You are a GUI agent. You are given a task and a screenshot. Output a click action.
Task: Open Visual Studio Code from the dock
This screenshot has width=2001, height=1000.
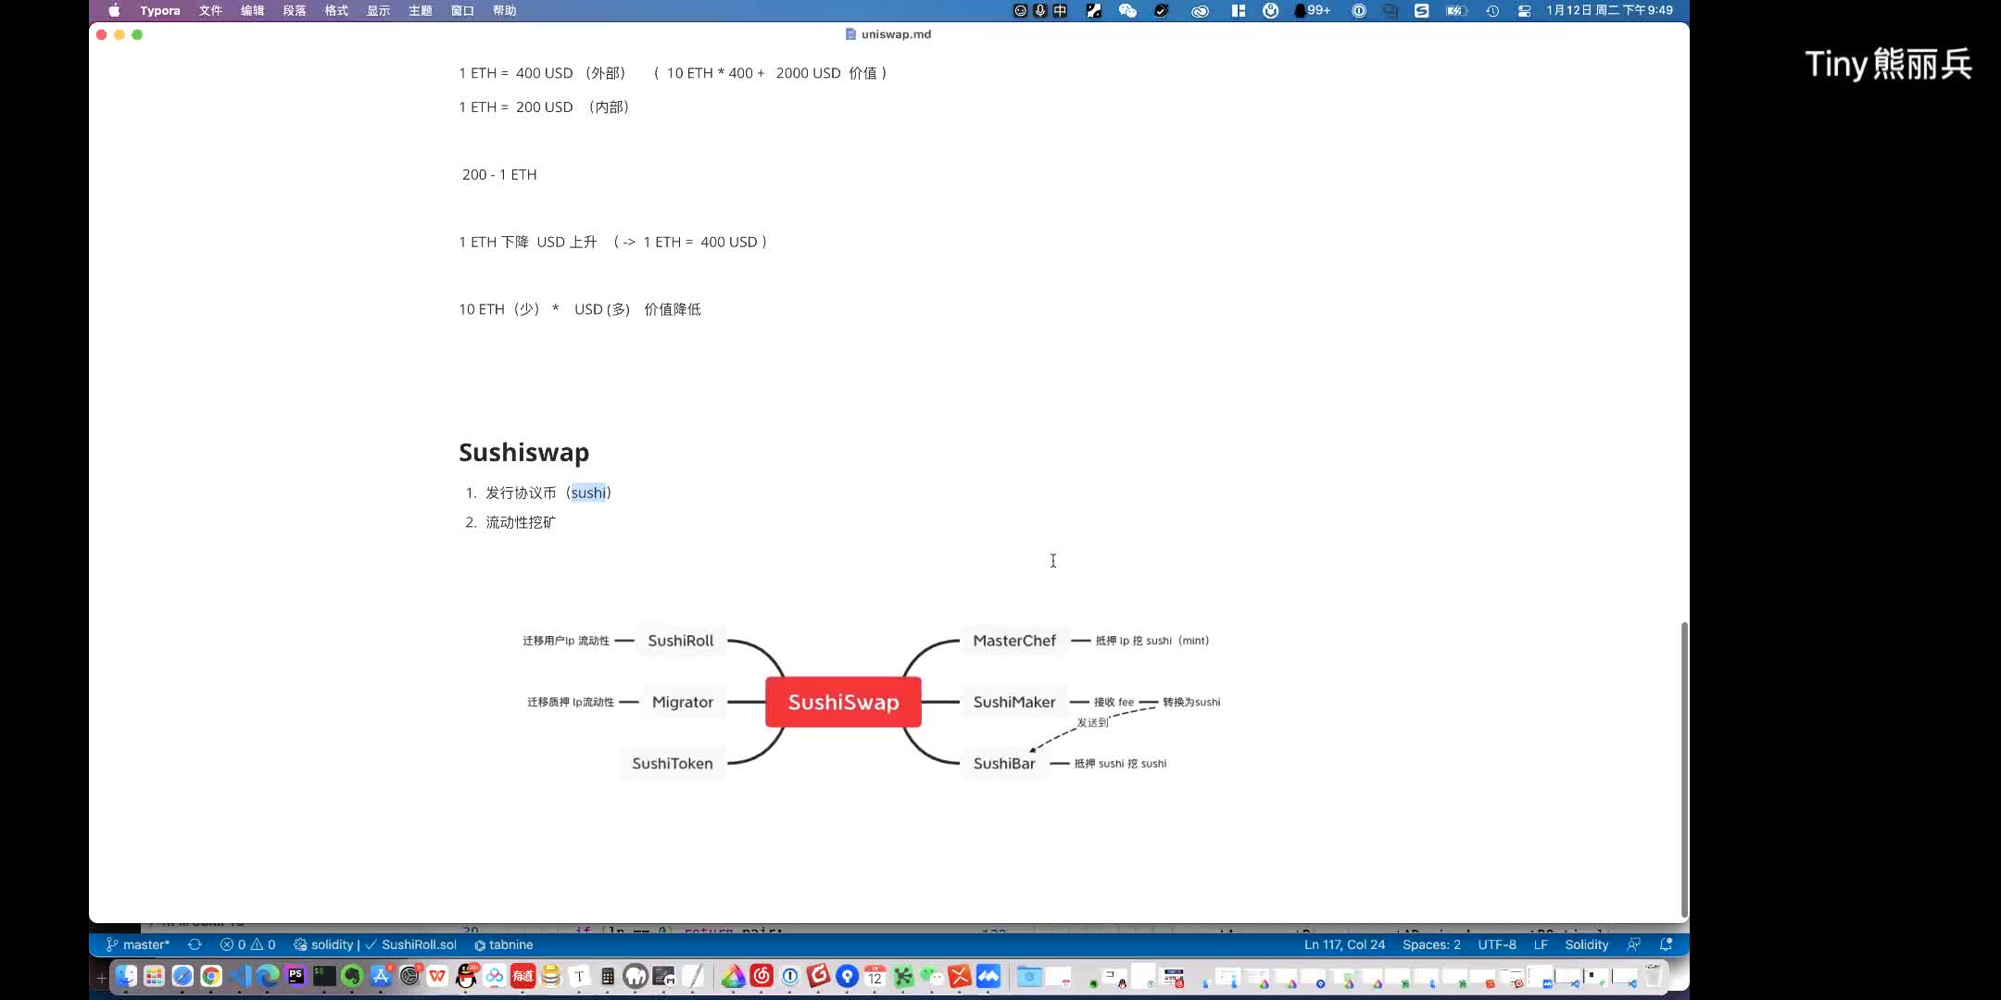pos(239,976)
